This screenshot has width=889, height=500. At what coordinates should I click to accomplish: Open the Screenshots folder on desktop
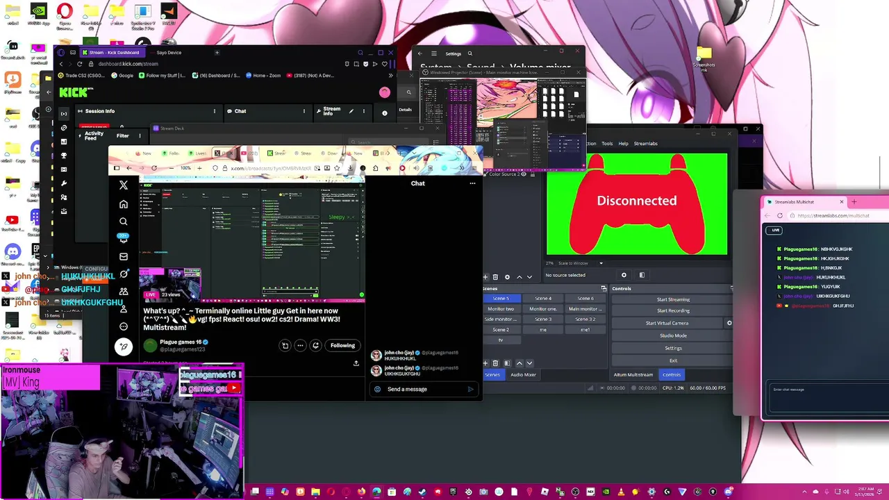[x=704, y=58]
